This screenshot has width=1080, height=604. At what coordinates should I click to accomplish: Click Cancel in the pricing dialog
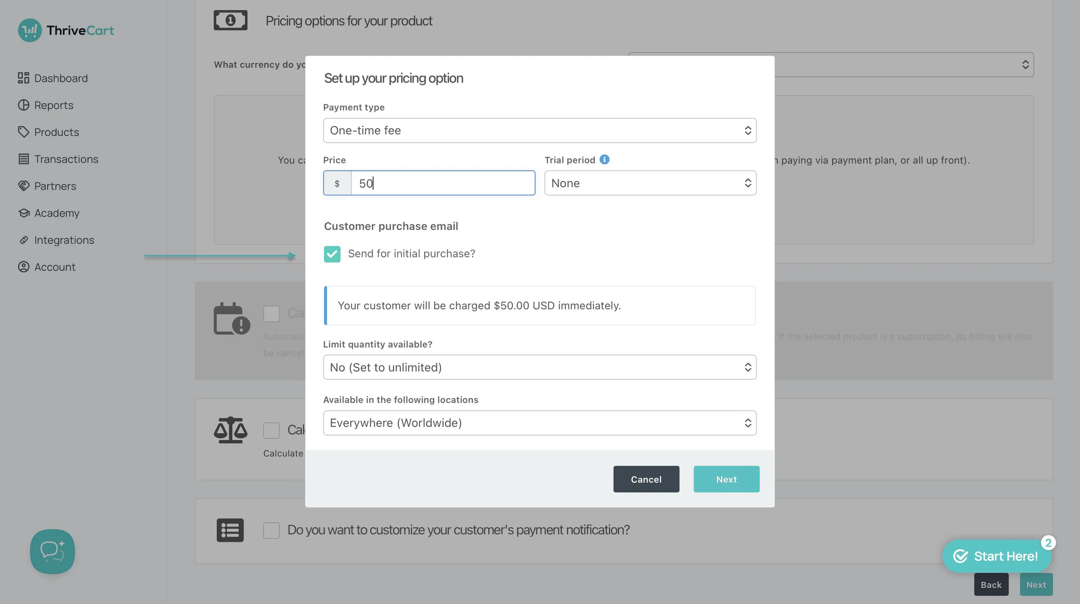pos(646,479)
